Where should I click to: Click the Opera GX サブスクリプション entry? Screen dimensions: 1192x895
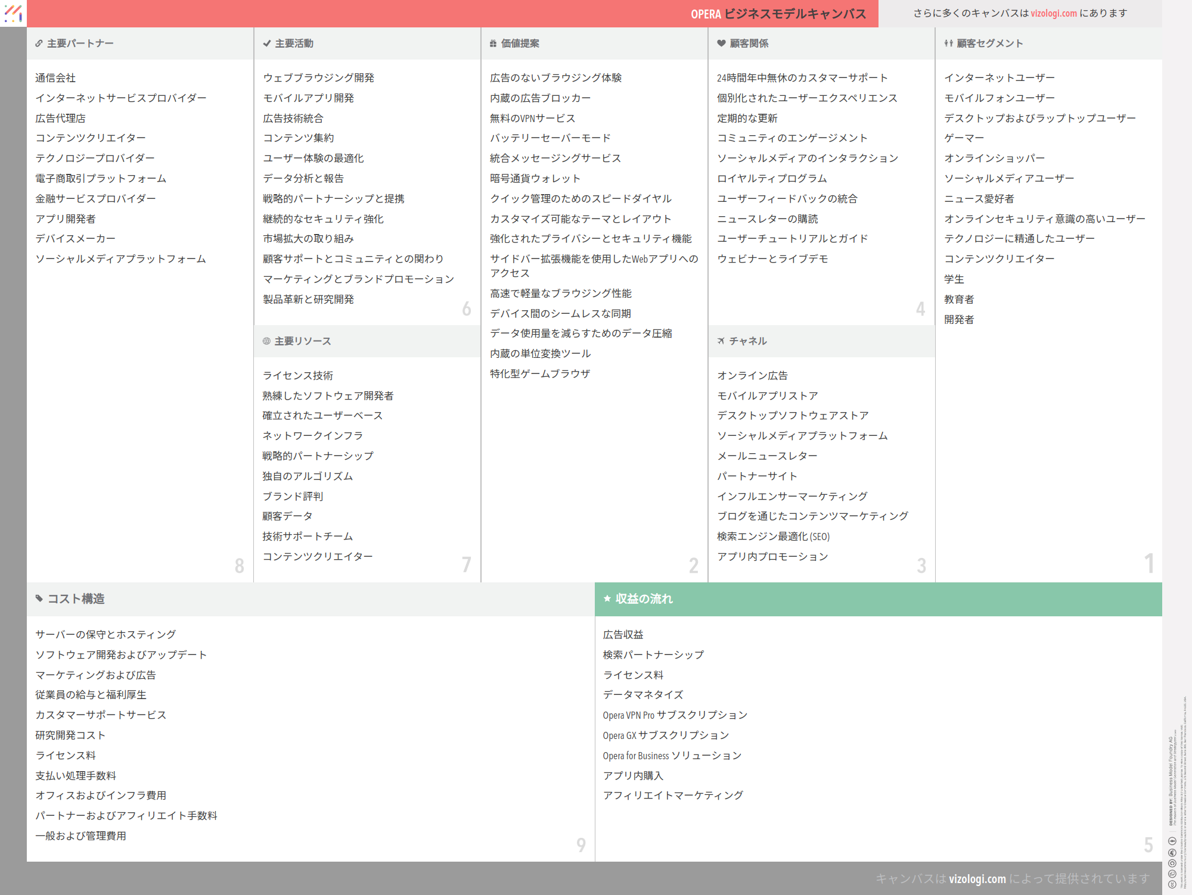tap(666, 735)
